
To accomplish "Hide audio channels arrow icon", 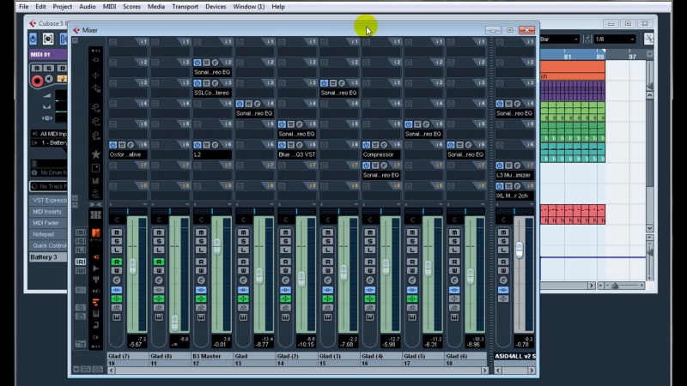I will pos(95,268).
